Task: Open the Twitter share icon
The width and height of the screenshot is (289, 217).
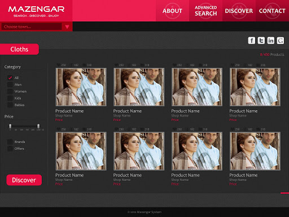Action: click(261, 41)
